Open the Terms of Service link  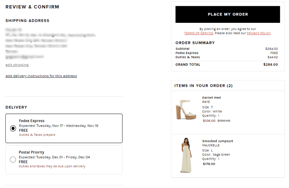pyautogui.click(x=199, y=33)
